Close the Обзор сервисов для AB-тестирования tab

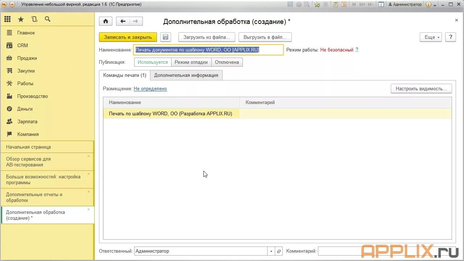(x=88, y=156)
